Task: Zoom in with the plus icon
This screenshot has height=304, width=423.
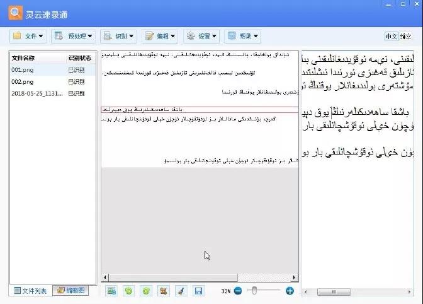Action: [290, 291]
